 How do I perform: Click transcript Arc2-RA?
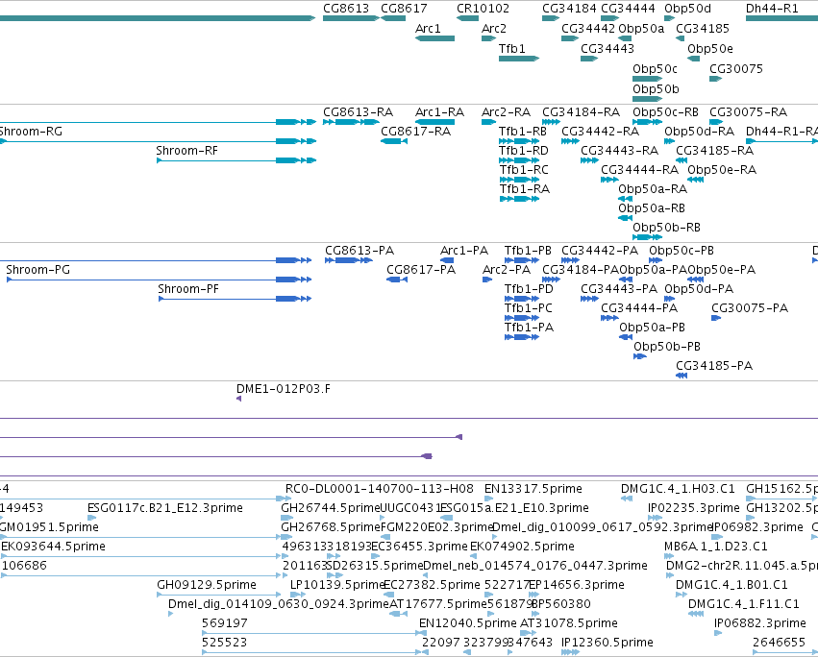[x=489, y=122]
